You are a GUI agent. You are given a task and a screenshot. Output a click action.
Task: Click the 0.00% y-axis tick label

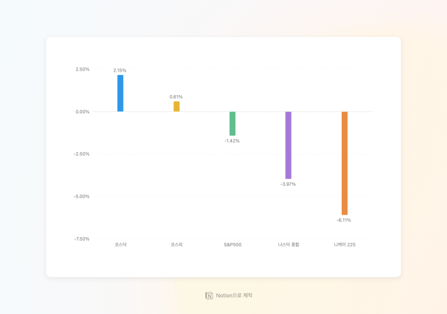click(82, 112)
